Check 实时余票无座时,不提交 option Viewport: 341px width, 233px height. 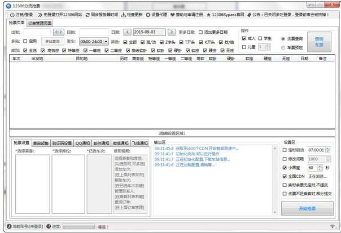pyautogui.click(x=285, y=185)
